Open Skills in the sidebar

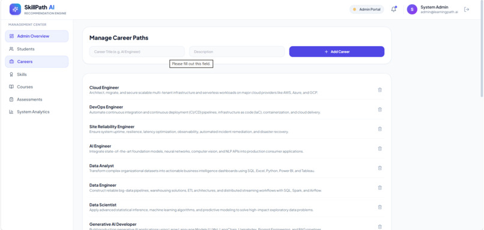[37, 74]
